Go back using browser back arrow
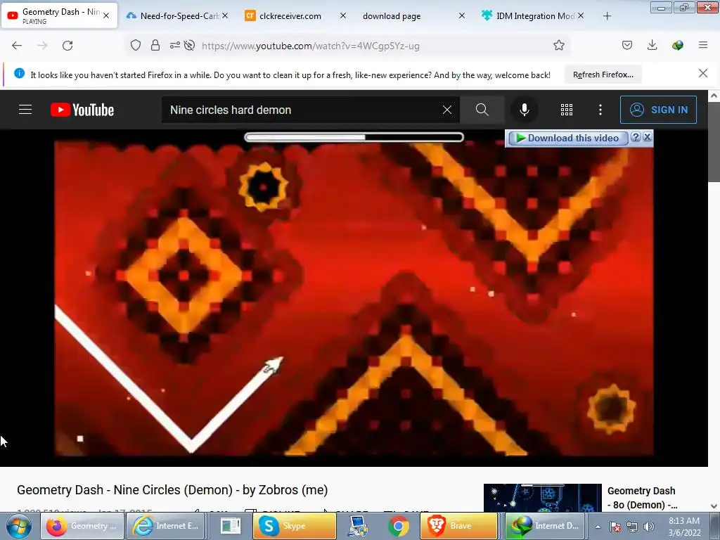This screenshot has height=540, width=720. pyautogui.click(x=17, y=46)
